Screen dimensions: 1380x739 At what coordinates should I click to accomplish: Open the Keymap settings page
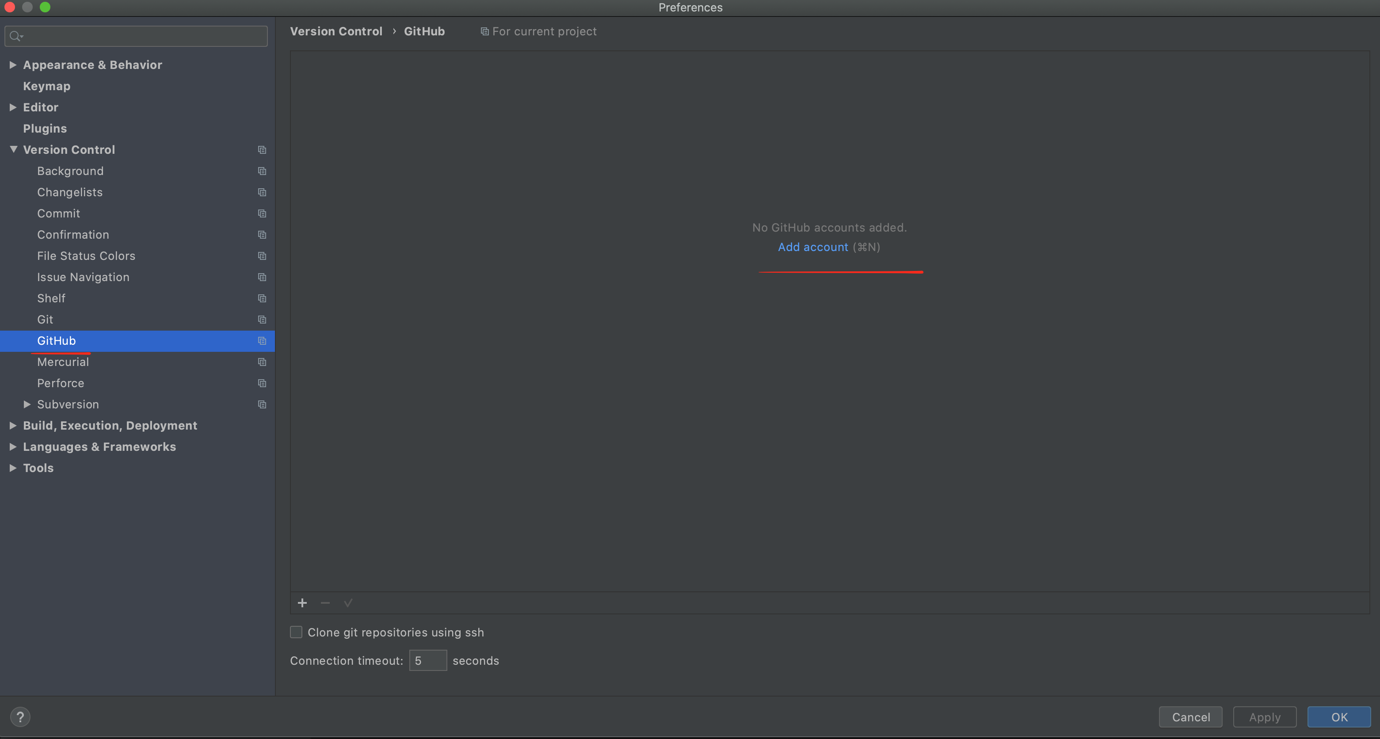[x=46, y=86]
